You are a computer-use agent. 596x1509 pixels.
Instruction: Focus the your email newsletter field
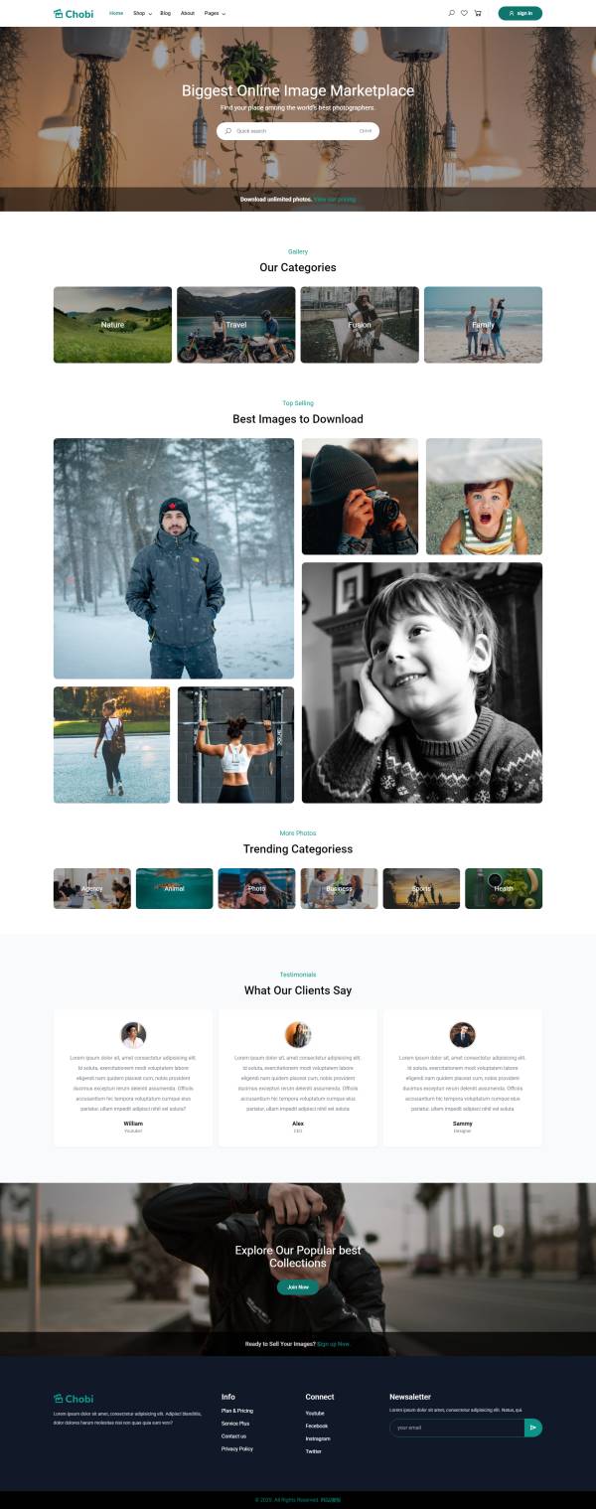457,1428
